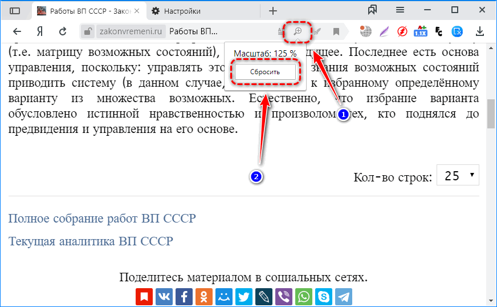Go back to the previous page
497x307 pixels.
17,31
